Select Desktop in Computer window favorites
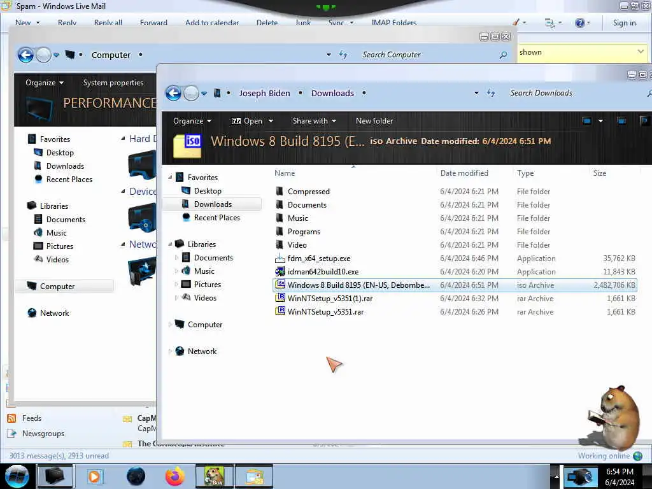Image resolution: width=652 pixels, height=489 pixels. 60,153
